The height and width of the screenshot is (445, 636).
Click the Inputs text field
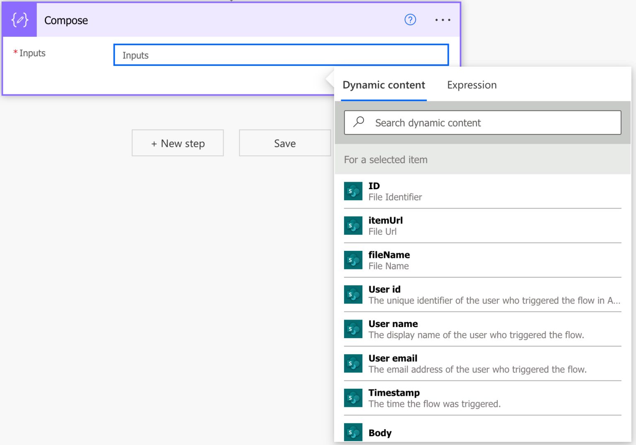281,55
